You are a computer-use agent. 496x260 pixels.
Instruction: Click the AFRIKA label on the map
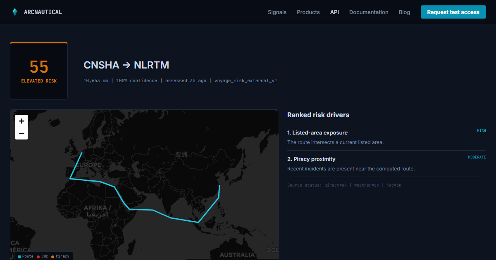(98, 208)
